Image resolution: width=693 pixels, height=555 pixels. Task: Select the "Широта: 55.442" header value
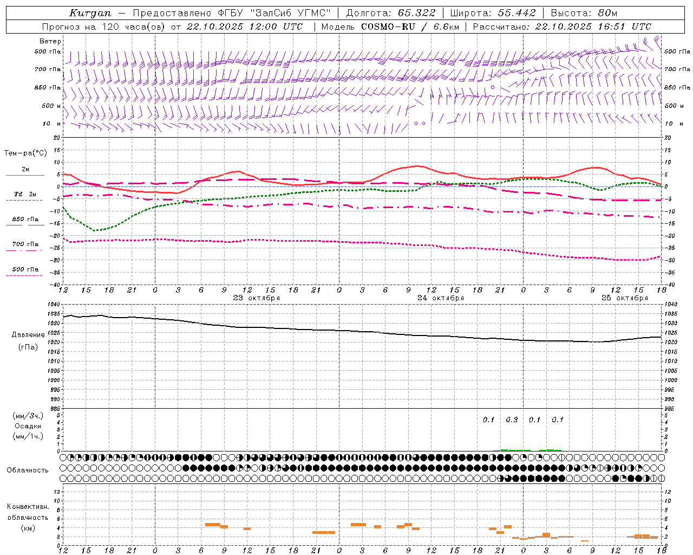pyautogui.click(x=493, y=13)
